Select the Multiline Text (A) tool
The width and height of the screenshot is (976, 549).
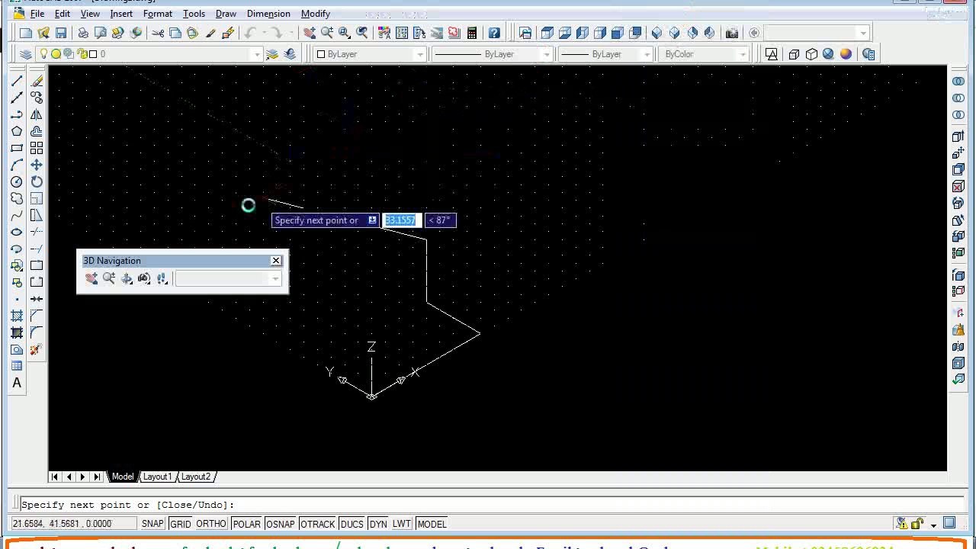coord(17,383)
